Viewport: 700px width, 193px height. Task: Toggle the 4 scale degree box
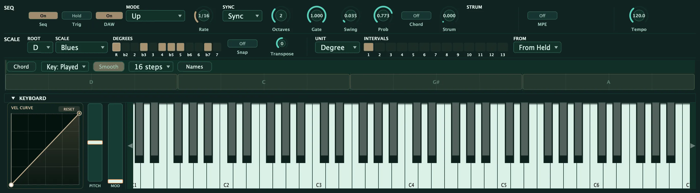[x=162, y=47]
